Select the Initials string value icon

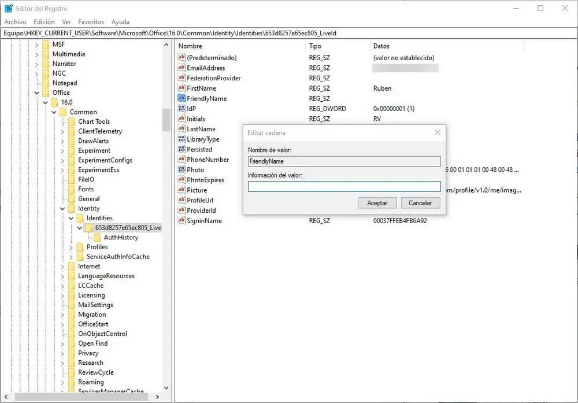pyautogui.click(x=181, y=119)
